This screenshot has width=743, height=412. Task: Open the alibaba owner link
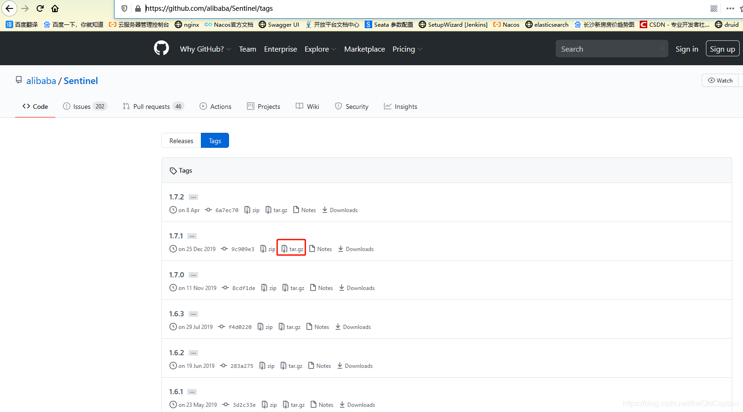[x=41, y=81]
